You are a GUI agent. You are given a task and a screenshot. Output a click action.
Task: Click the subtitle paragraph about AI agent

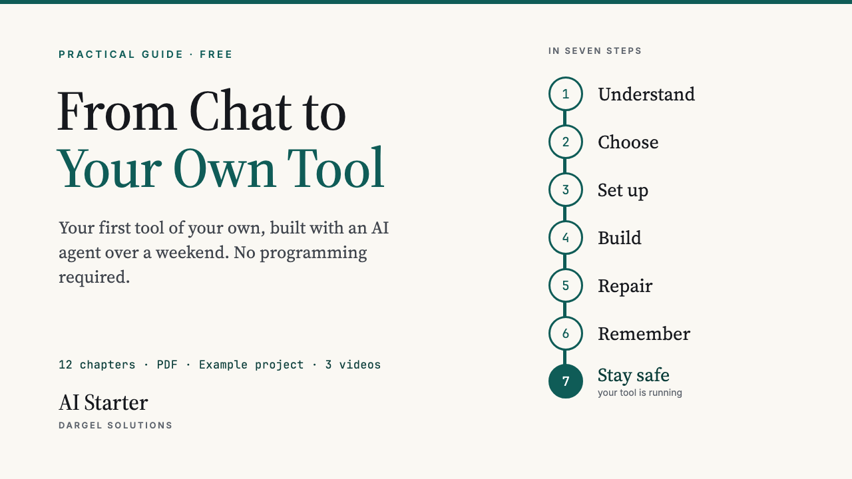224,253
